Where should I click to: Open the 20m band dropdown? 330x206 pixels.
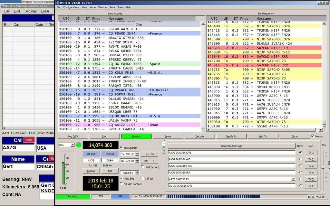tap(73, 145)
